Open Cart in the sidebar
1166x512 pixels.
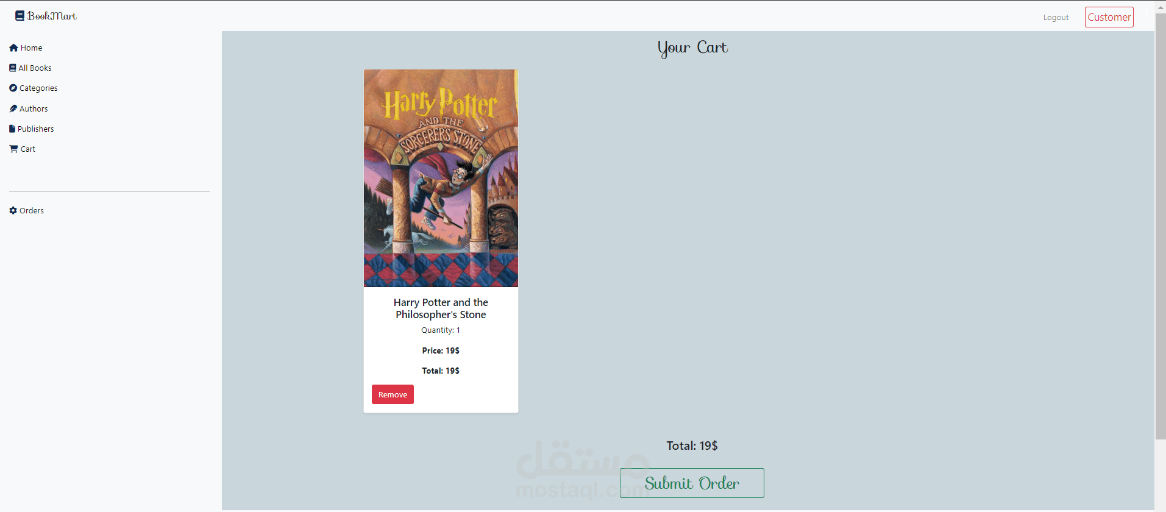(x=28, y=149)
